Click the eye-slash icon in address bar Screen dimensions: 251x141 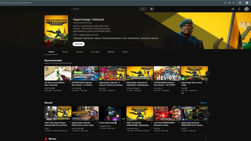click(230, 3)
